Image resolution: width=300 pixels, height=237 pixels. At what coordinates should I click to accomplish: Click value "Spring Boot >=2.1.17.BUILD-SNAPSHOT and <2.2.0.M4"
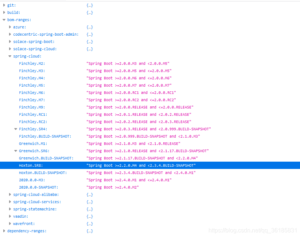142,158
